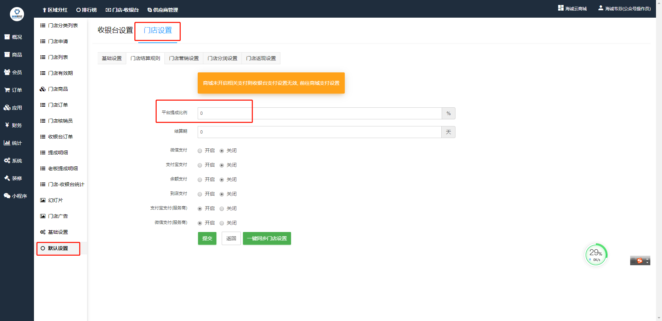Open 系统 system gears icon
The image size is (662, 321).
[x=7, y=160]
